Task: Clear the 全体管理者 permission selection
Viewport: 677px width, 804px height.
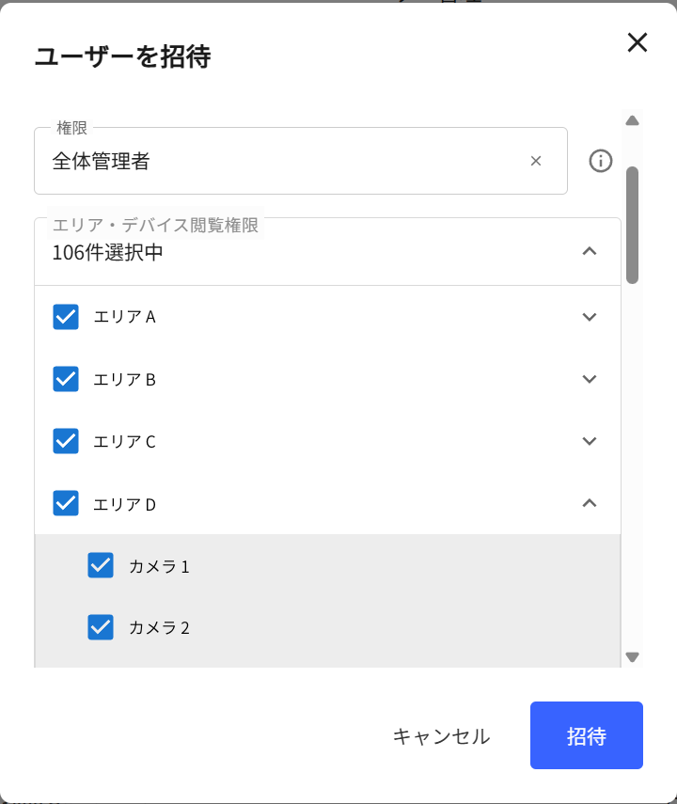Action: pyautogui.click(x=536, y=161)
